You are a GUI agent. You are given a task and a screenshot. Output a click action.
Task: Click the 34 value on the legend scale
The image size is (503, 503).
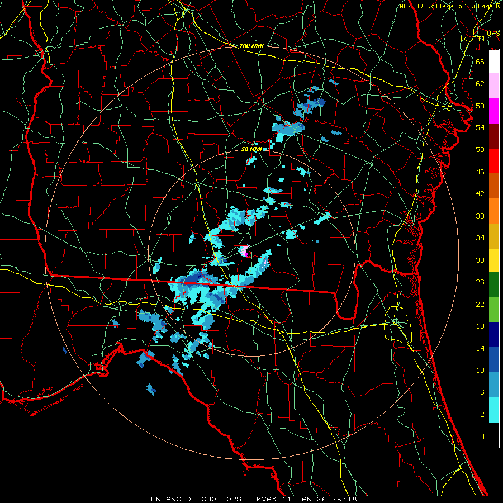point(480,238)
